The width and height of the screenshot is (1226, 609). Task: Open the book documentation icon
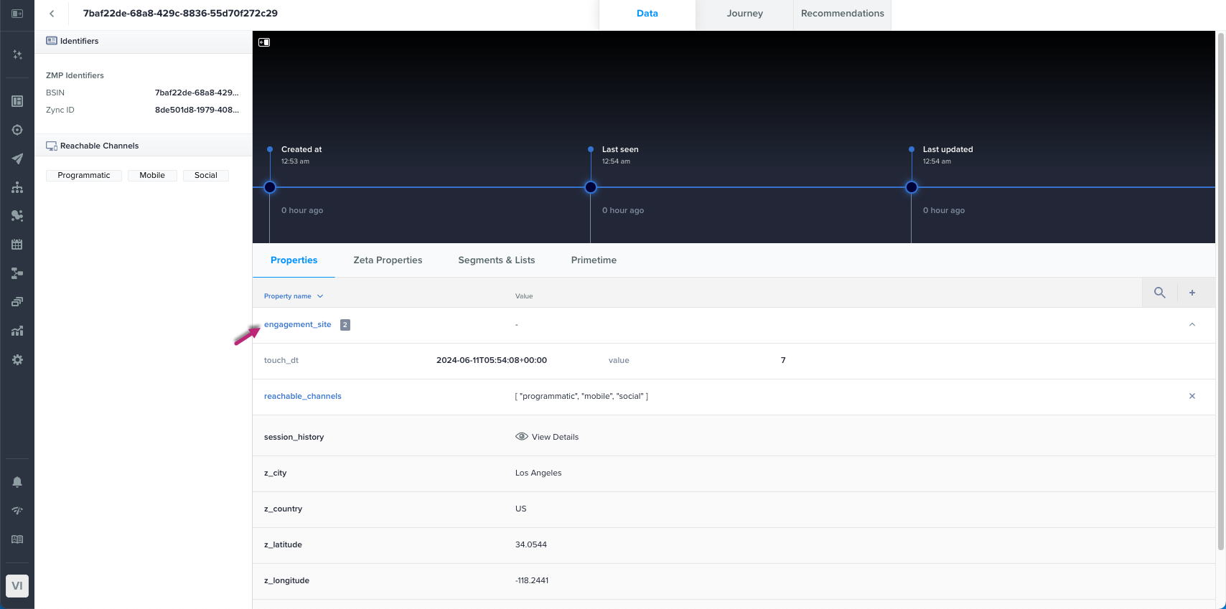click(x=17, y=539)
